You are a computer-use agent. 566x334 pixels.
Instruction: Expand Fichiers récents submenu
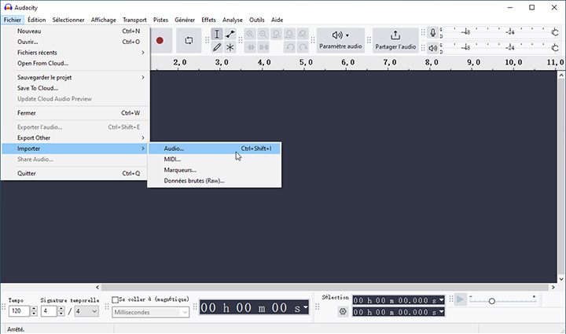pos(75,53)
